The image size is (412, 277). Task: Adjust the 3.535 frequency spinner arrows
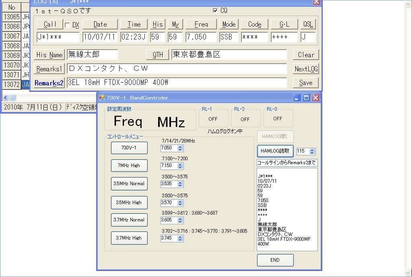[x=180, y=184]
